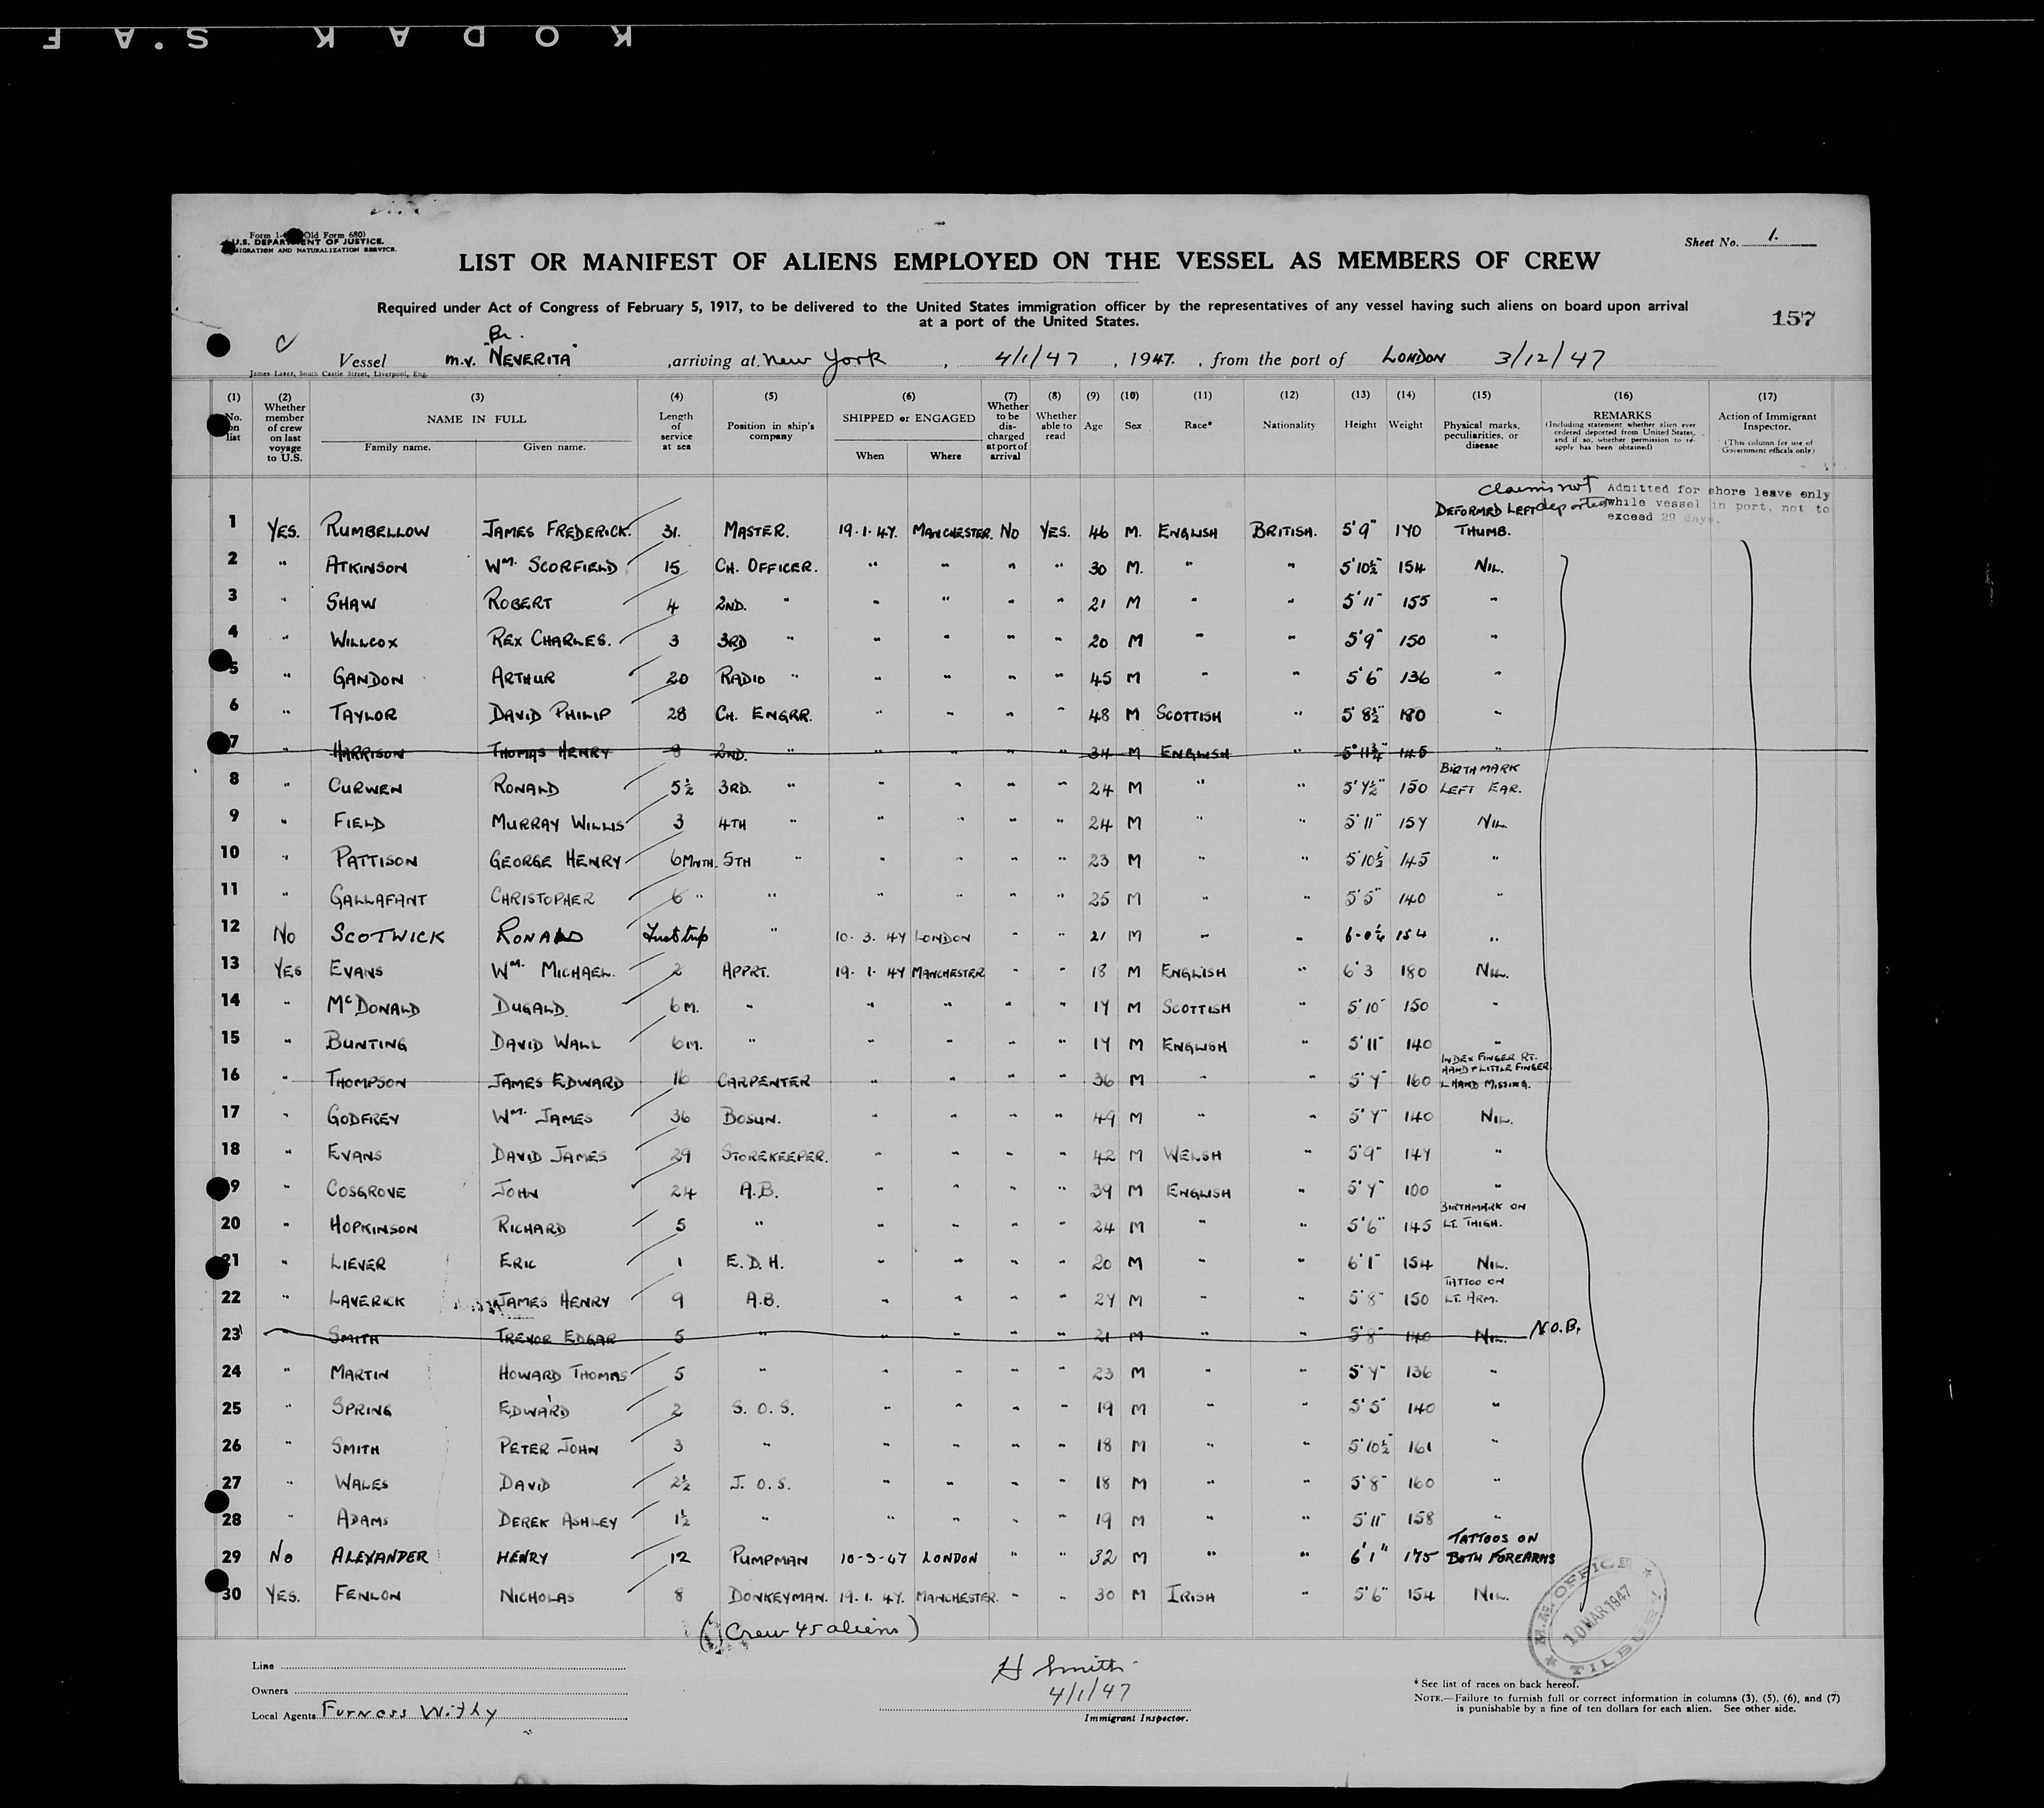Select IRISH race entry in row 30
Image resolution: width=2044 pixels, height=1808 pixels.
[1190, 1596]
